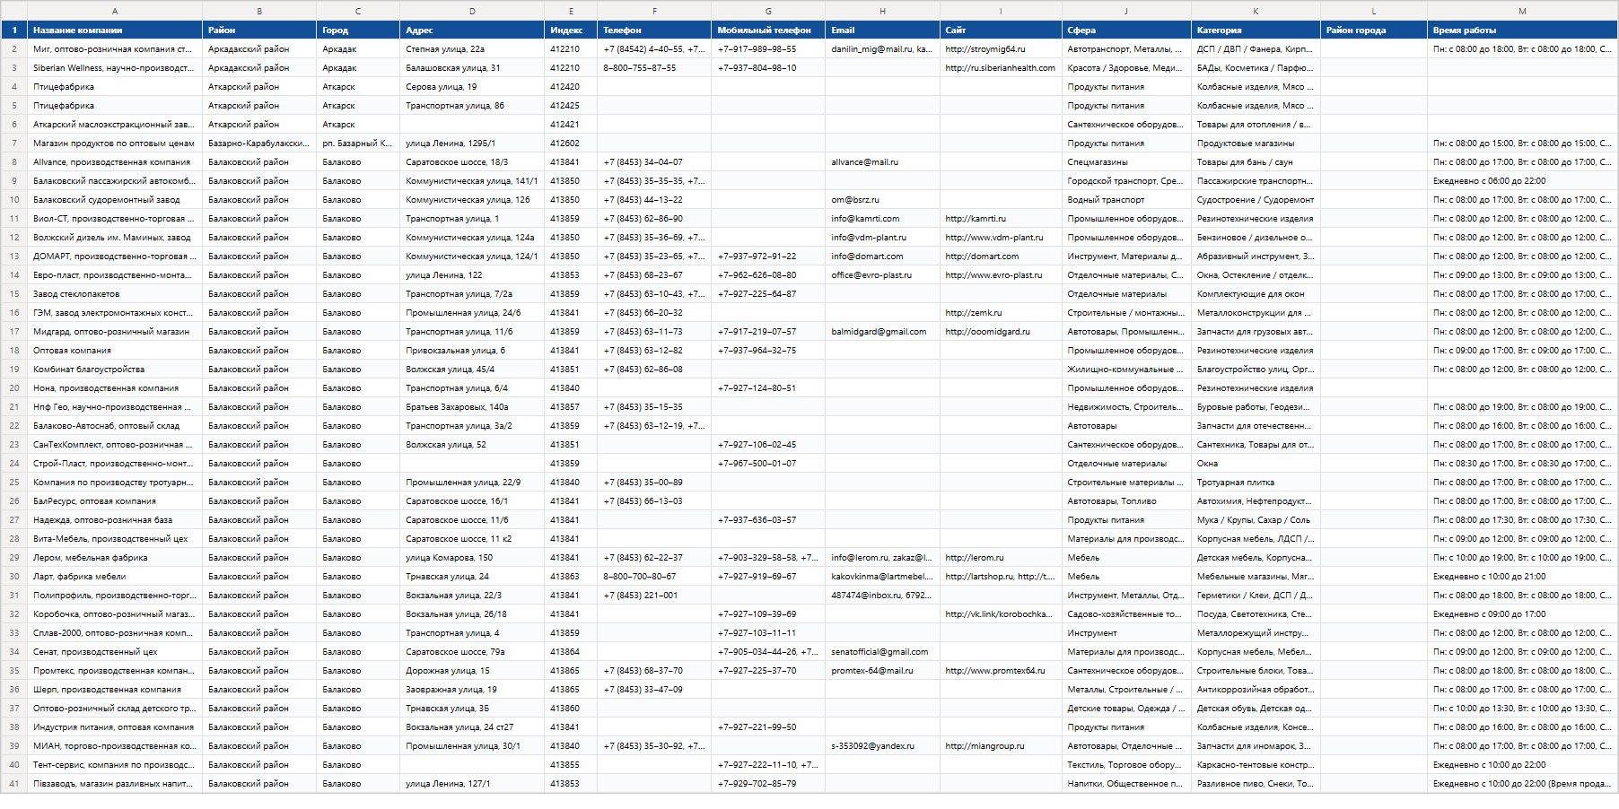Select the "Адрес" header cell
The width and height of the screenshot is (1619, 809).
(x=472, y=30)
